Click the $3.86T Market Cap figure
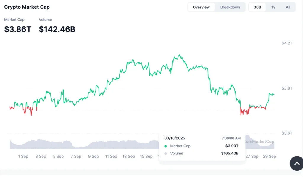This screenshot has width=303, height=177. pyautogui.click(x=17, y=29)
